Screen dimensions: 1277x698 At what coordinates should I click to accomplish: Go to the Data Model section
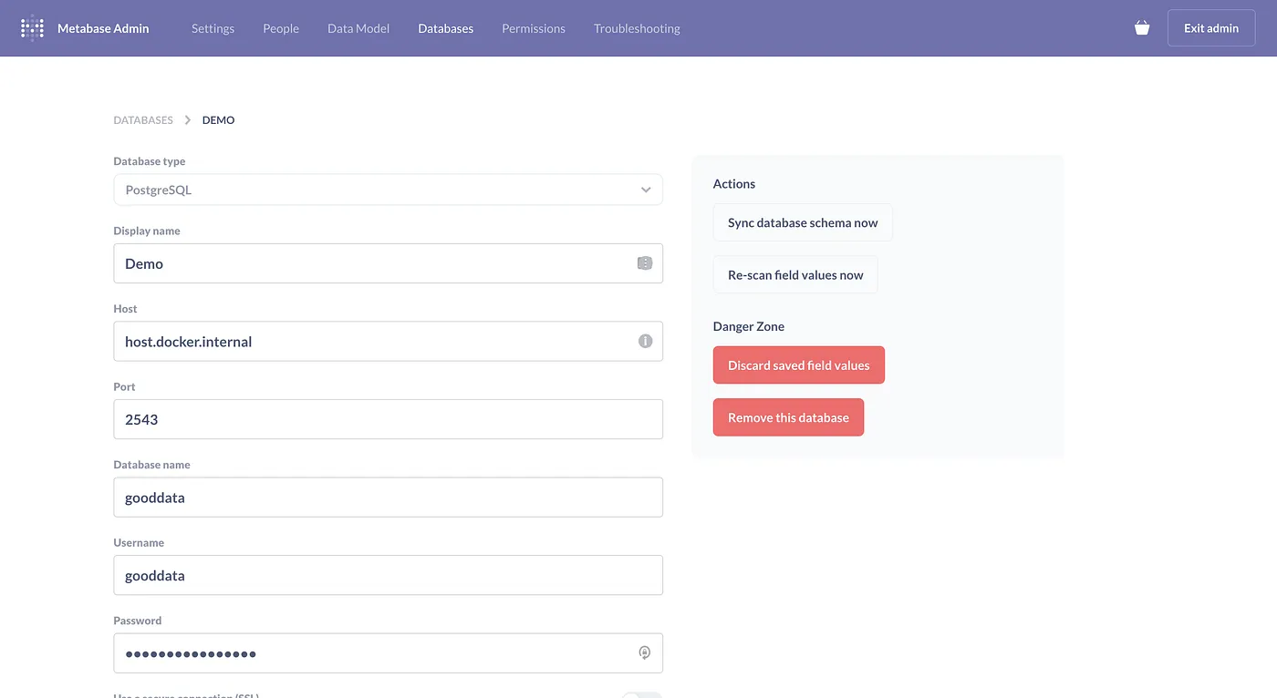(x=358, y=28)
